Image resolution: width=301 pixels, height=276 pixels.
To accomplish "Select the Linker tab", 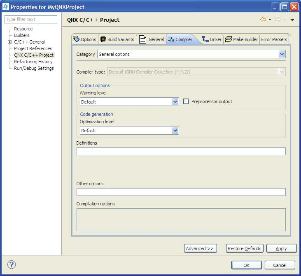I will tap(212, 39).
